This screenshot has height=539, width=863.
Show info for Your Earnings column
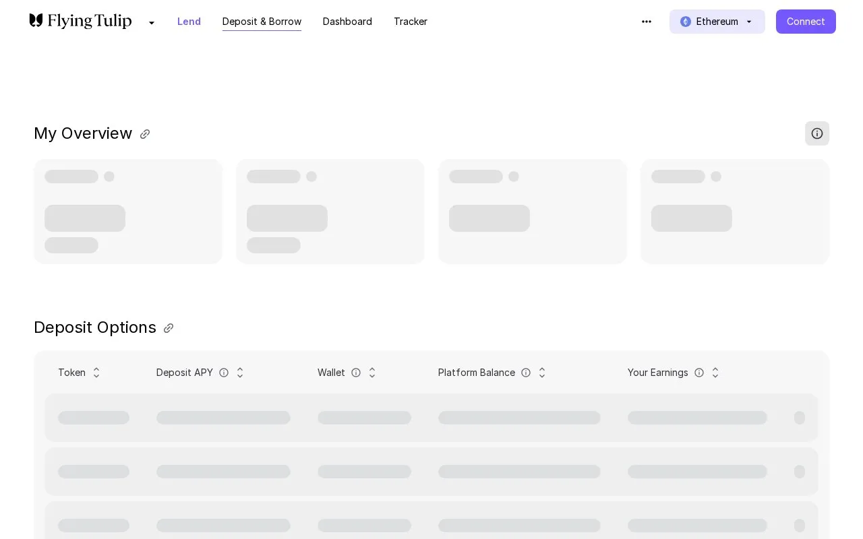pyautogui.click(x=699, y=373)
